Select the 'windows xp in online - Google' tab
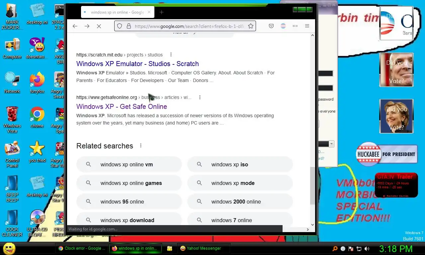 (118, 12)
